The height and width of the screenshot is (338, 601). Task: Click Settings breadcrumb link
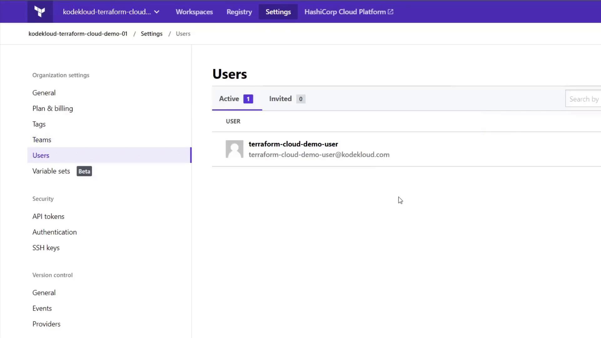pyautogui.click(x=152, y=34)
